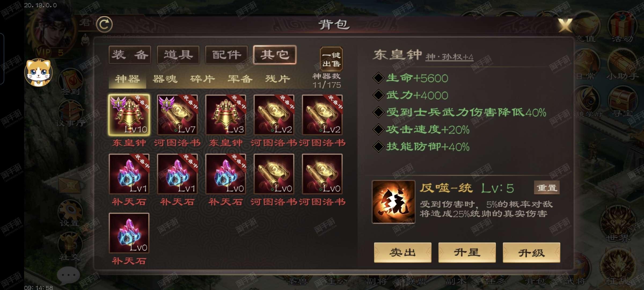Reset the skill with 重置 button
This screenshot has width=644, height=290.
tap(547, 188)
